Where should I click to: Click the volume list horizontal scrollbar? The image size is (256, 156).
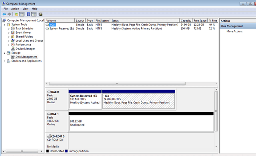pyautogui.click(x=132, y=84)
